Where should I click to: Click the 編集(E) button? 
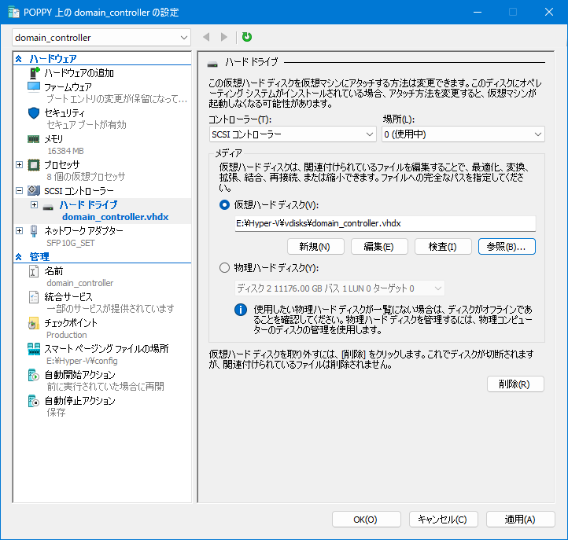[379, 247]
